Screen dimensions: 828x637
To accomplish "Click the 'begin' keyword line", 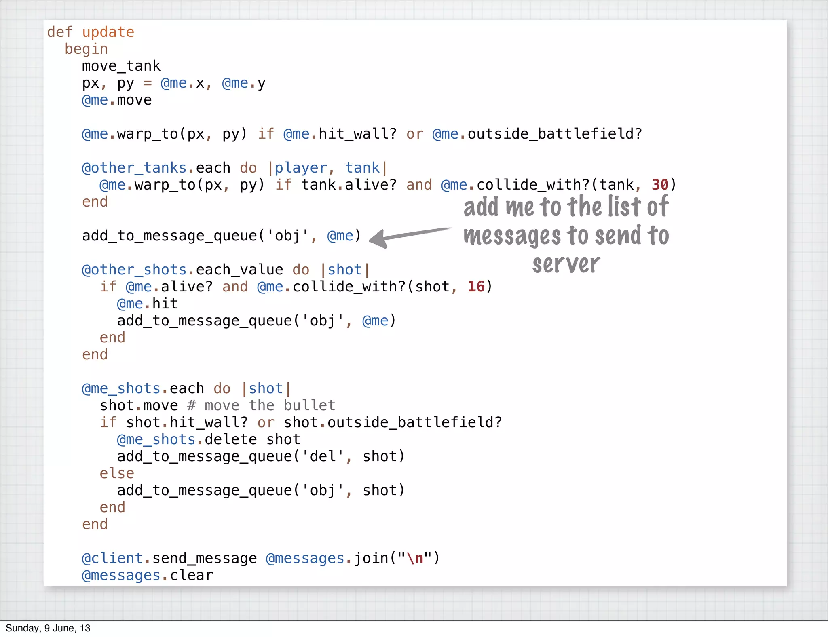I will point(86,49).
